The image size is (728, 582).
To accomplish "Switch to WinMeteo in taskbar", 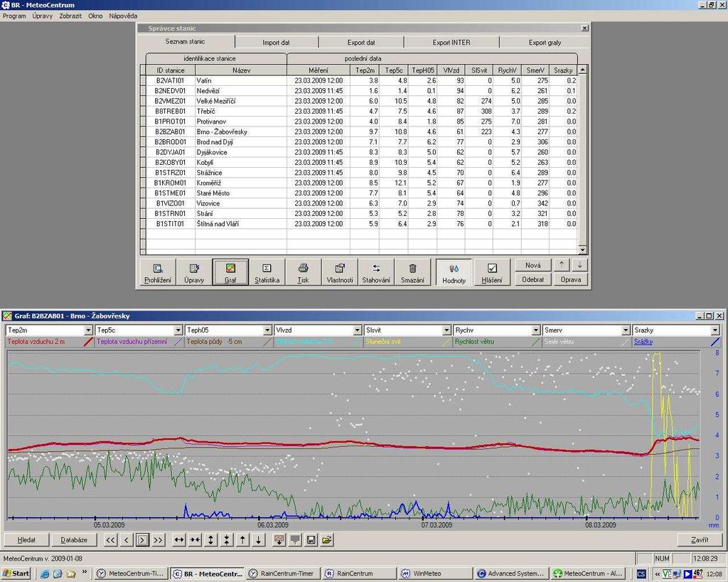I will [434, 573].
